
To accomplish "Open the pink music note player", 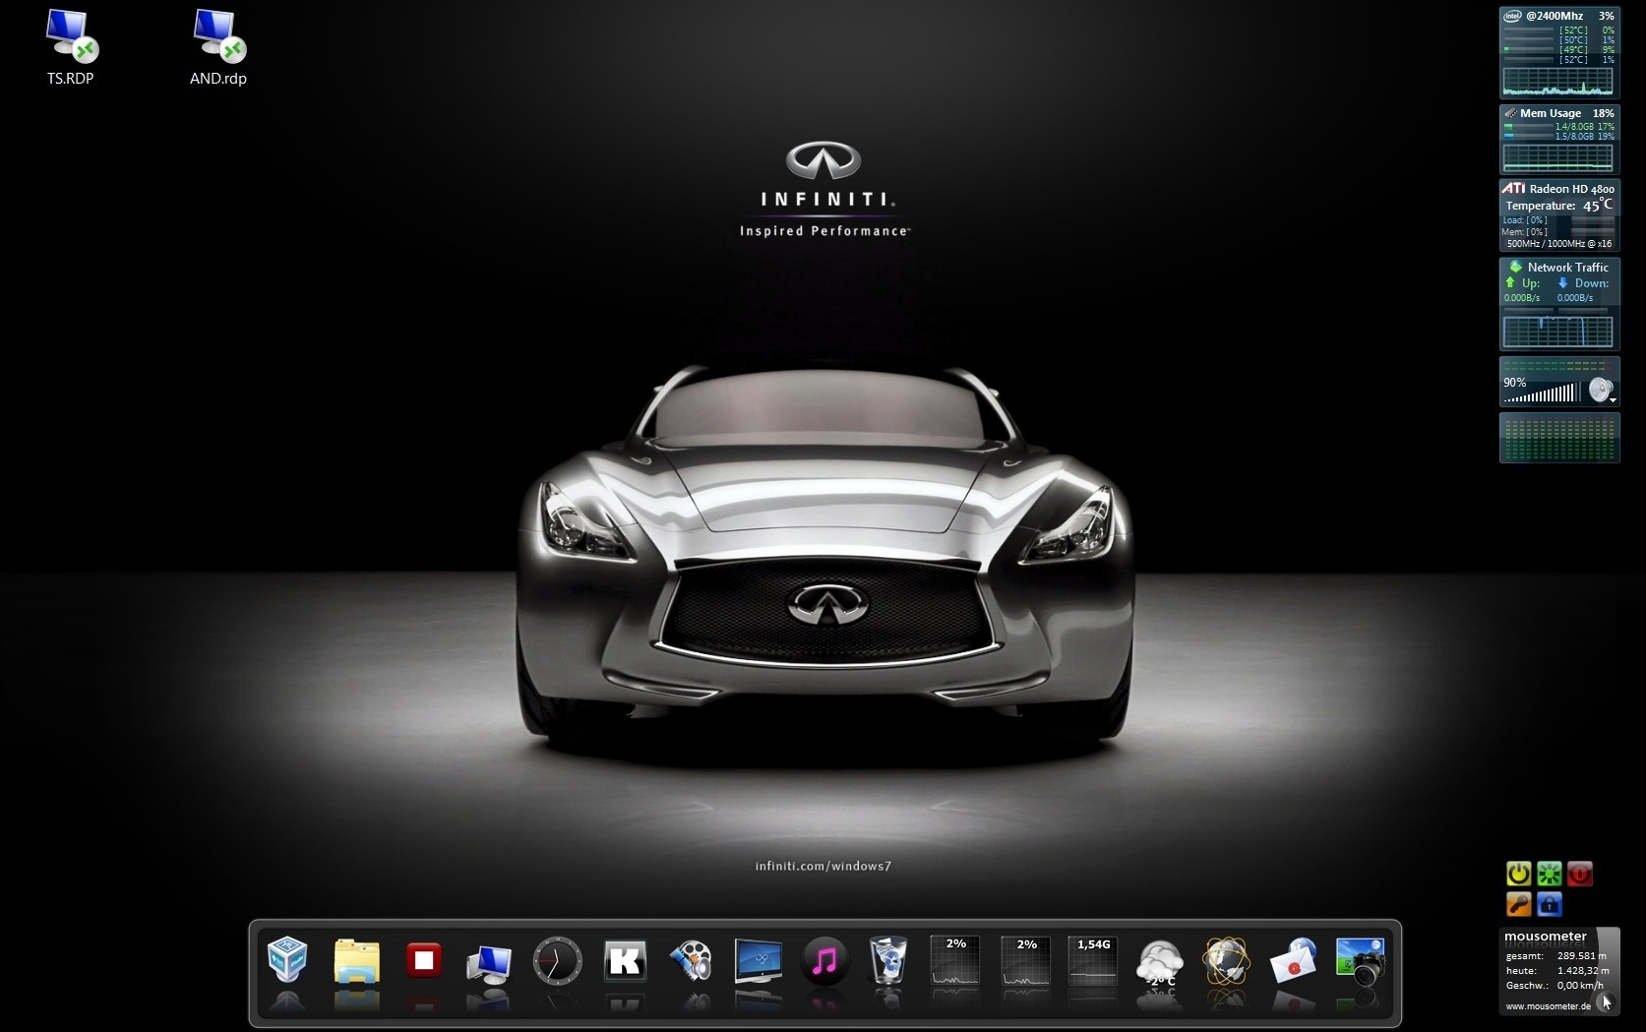I will pos(824,960).
